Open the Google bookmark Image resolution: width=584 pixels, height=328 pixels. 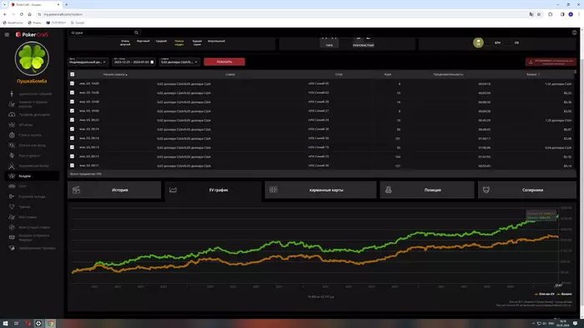click(78, 22)
